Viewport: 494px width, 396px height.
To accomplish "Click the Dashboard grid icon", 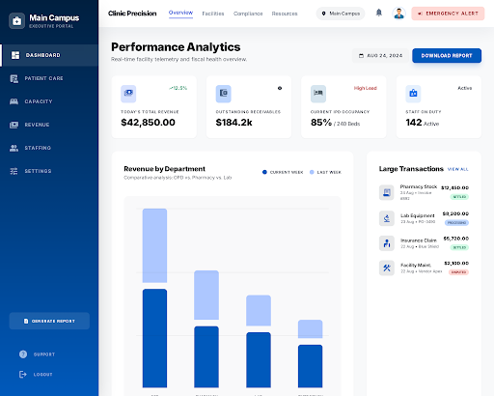I will (x=15, y=55).
